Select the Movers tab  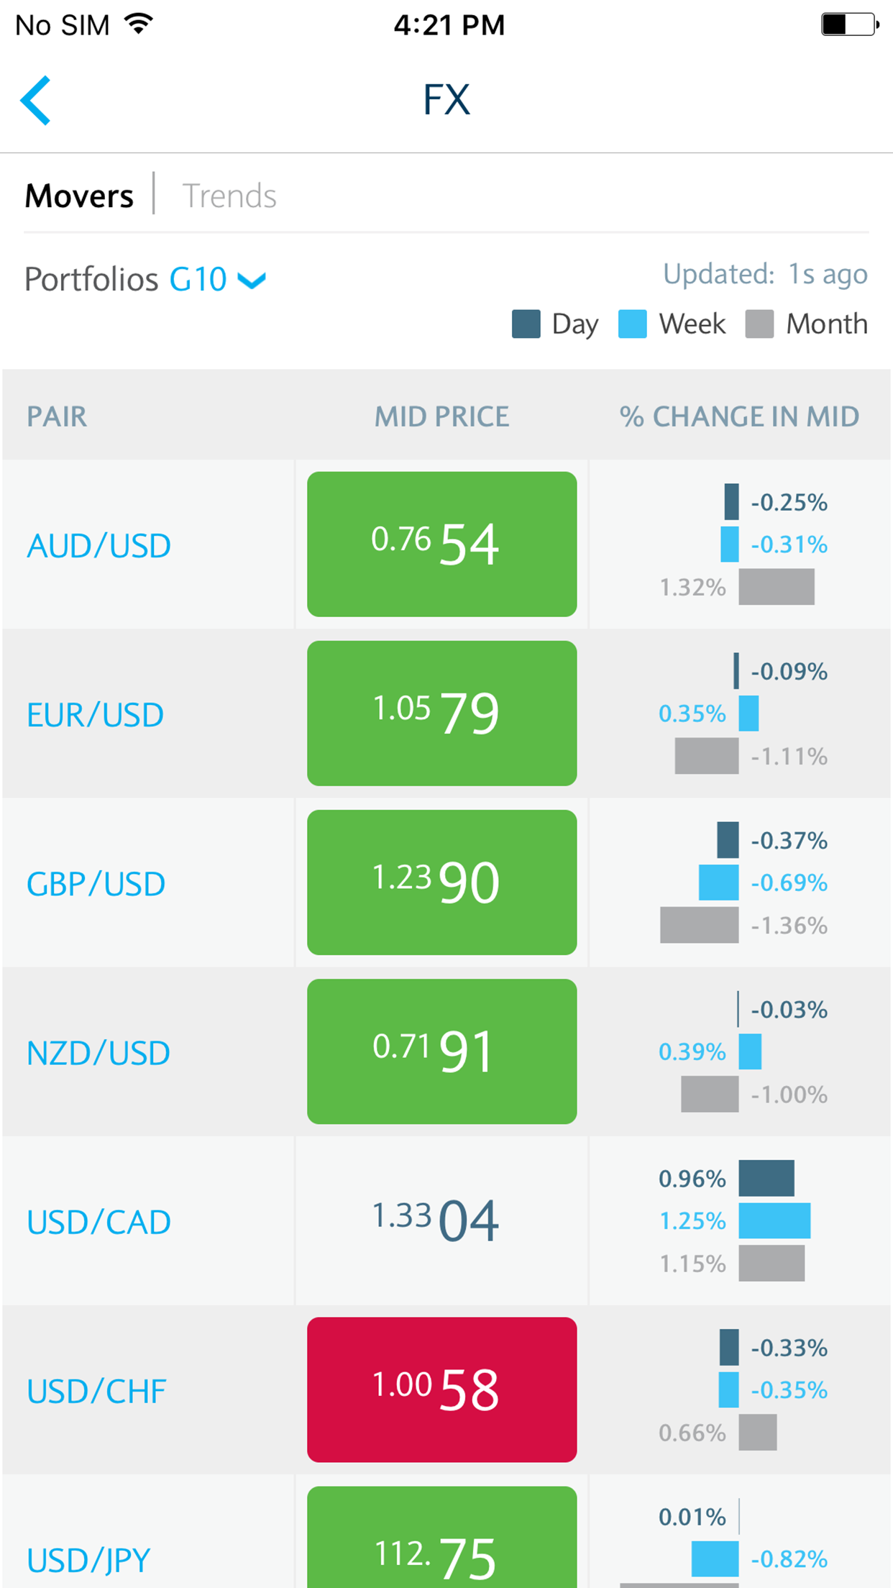point(79,196)
